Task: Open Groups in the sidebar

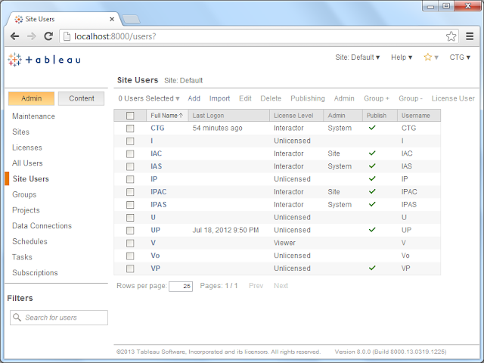Action: click(x=24, y=194)
